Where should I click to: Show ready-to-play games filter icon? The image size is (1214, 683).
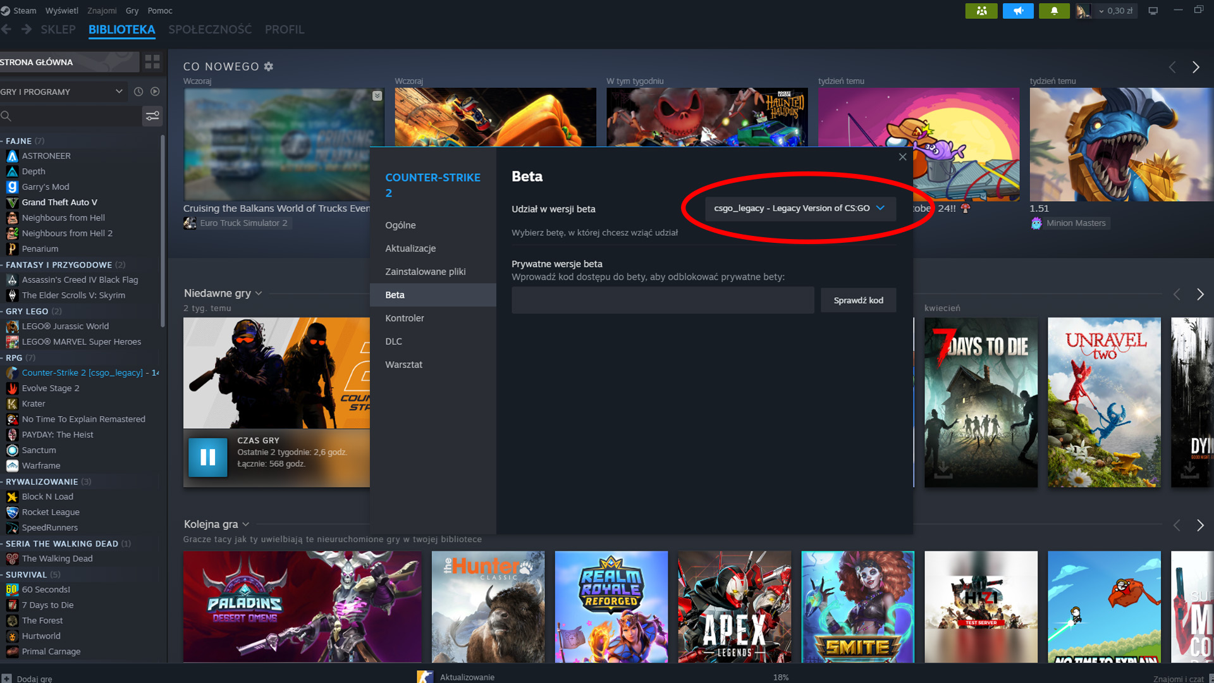pyautogui.click(x=155, y=92)
